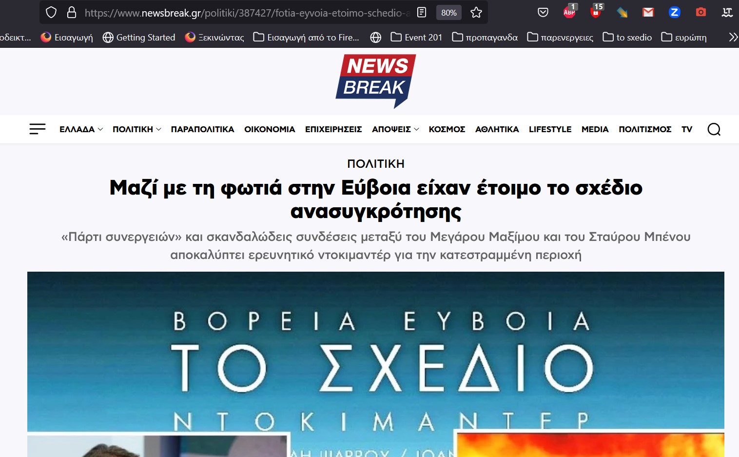Toggle reader view in address bar

click(x=422, y=13)
